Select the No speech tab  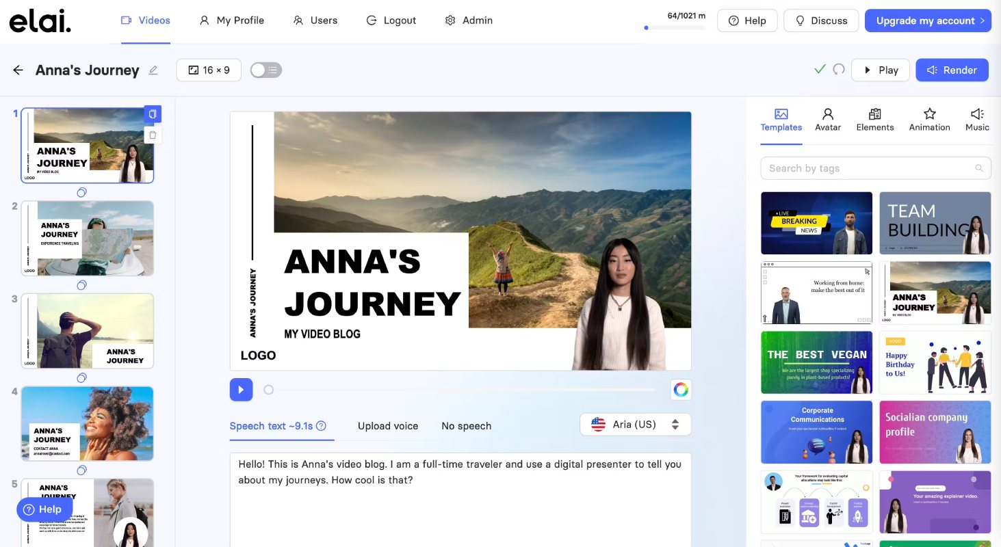click(x=466, y=426)
